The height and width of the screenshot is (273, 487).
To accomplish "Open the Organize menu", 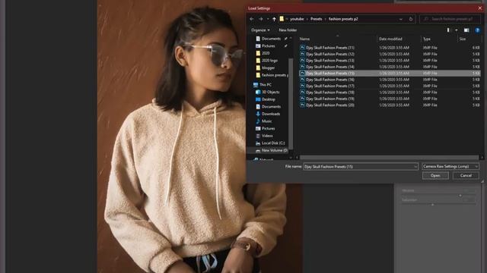I will point(260,30).
